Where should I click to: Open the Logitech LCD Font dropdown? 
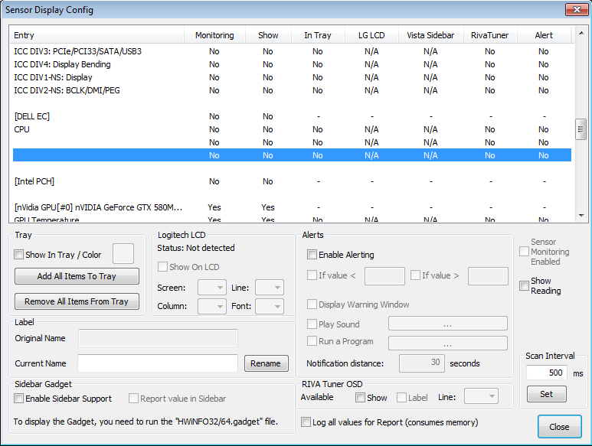269,306
